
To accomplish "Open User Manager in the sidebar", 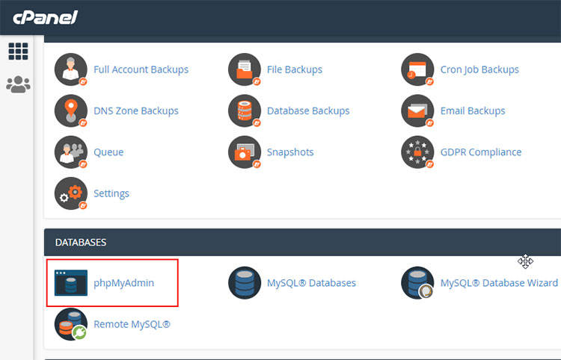I will [17, 85].
